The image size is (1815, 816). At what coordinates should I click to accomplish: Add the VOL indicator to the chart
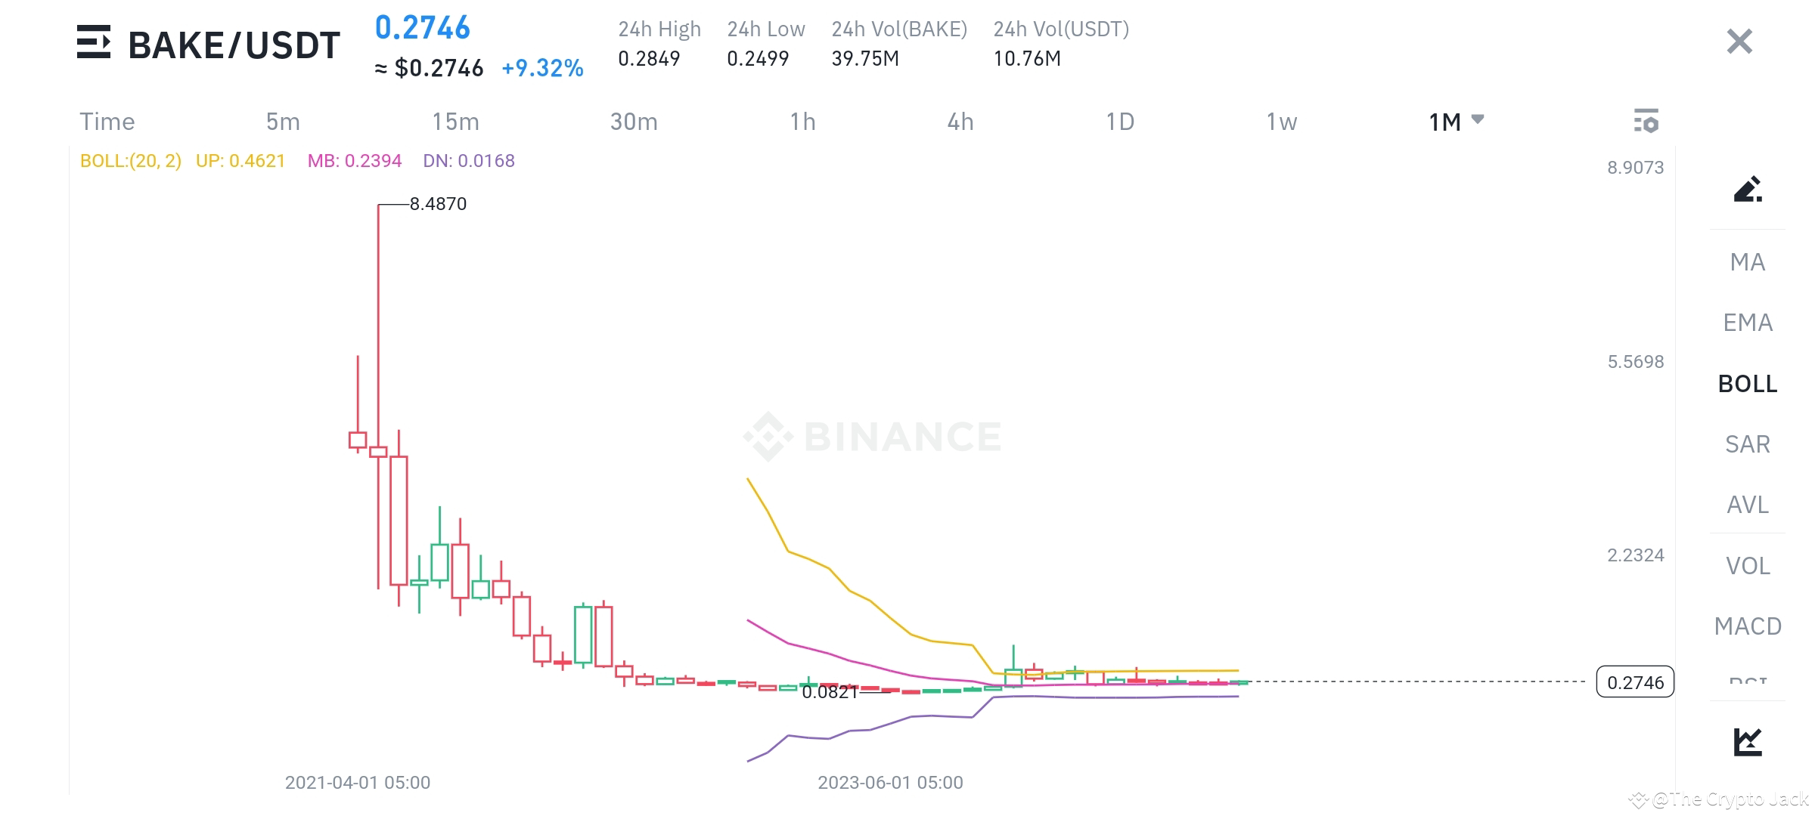click(x=1748, y=566)
